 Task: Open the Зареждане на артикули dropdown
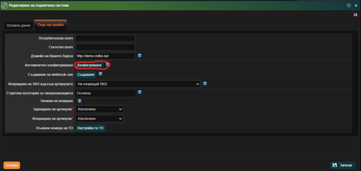point(99,109)
